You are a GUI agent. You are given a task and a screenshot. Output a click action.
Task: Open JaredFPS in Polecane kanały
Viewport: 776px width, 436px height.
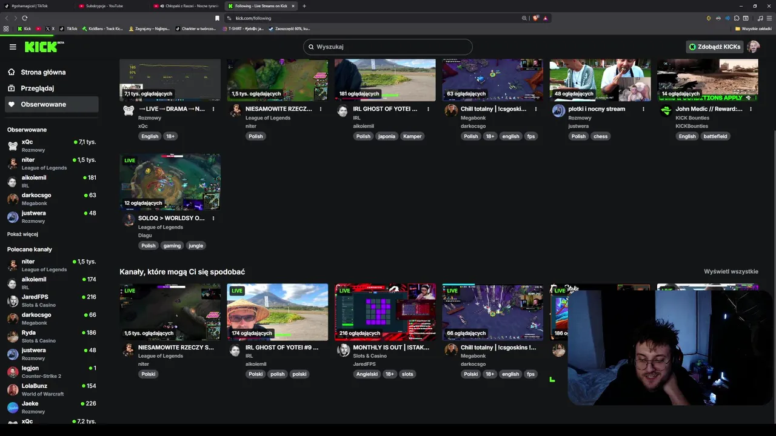point(52,300)
